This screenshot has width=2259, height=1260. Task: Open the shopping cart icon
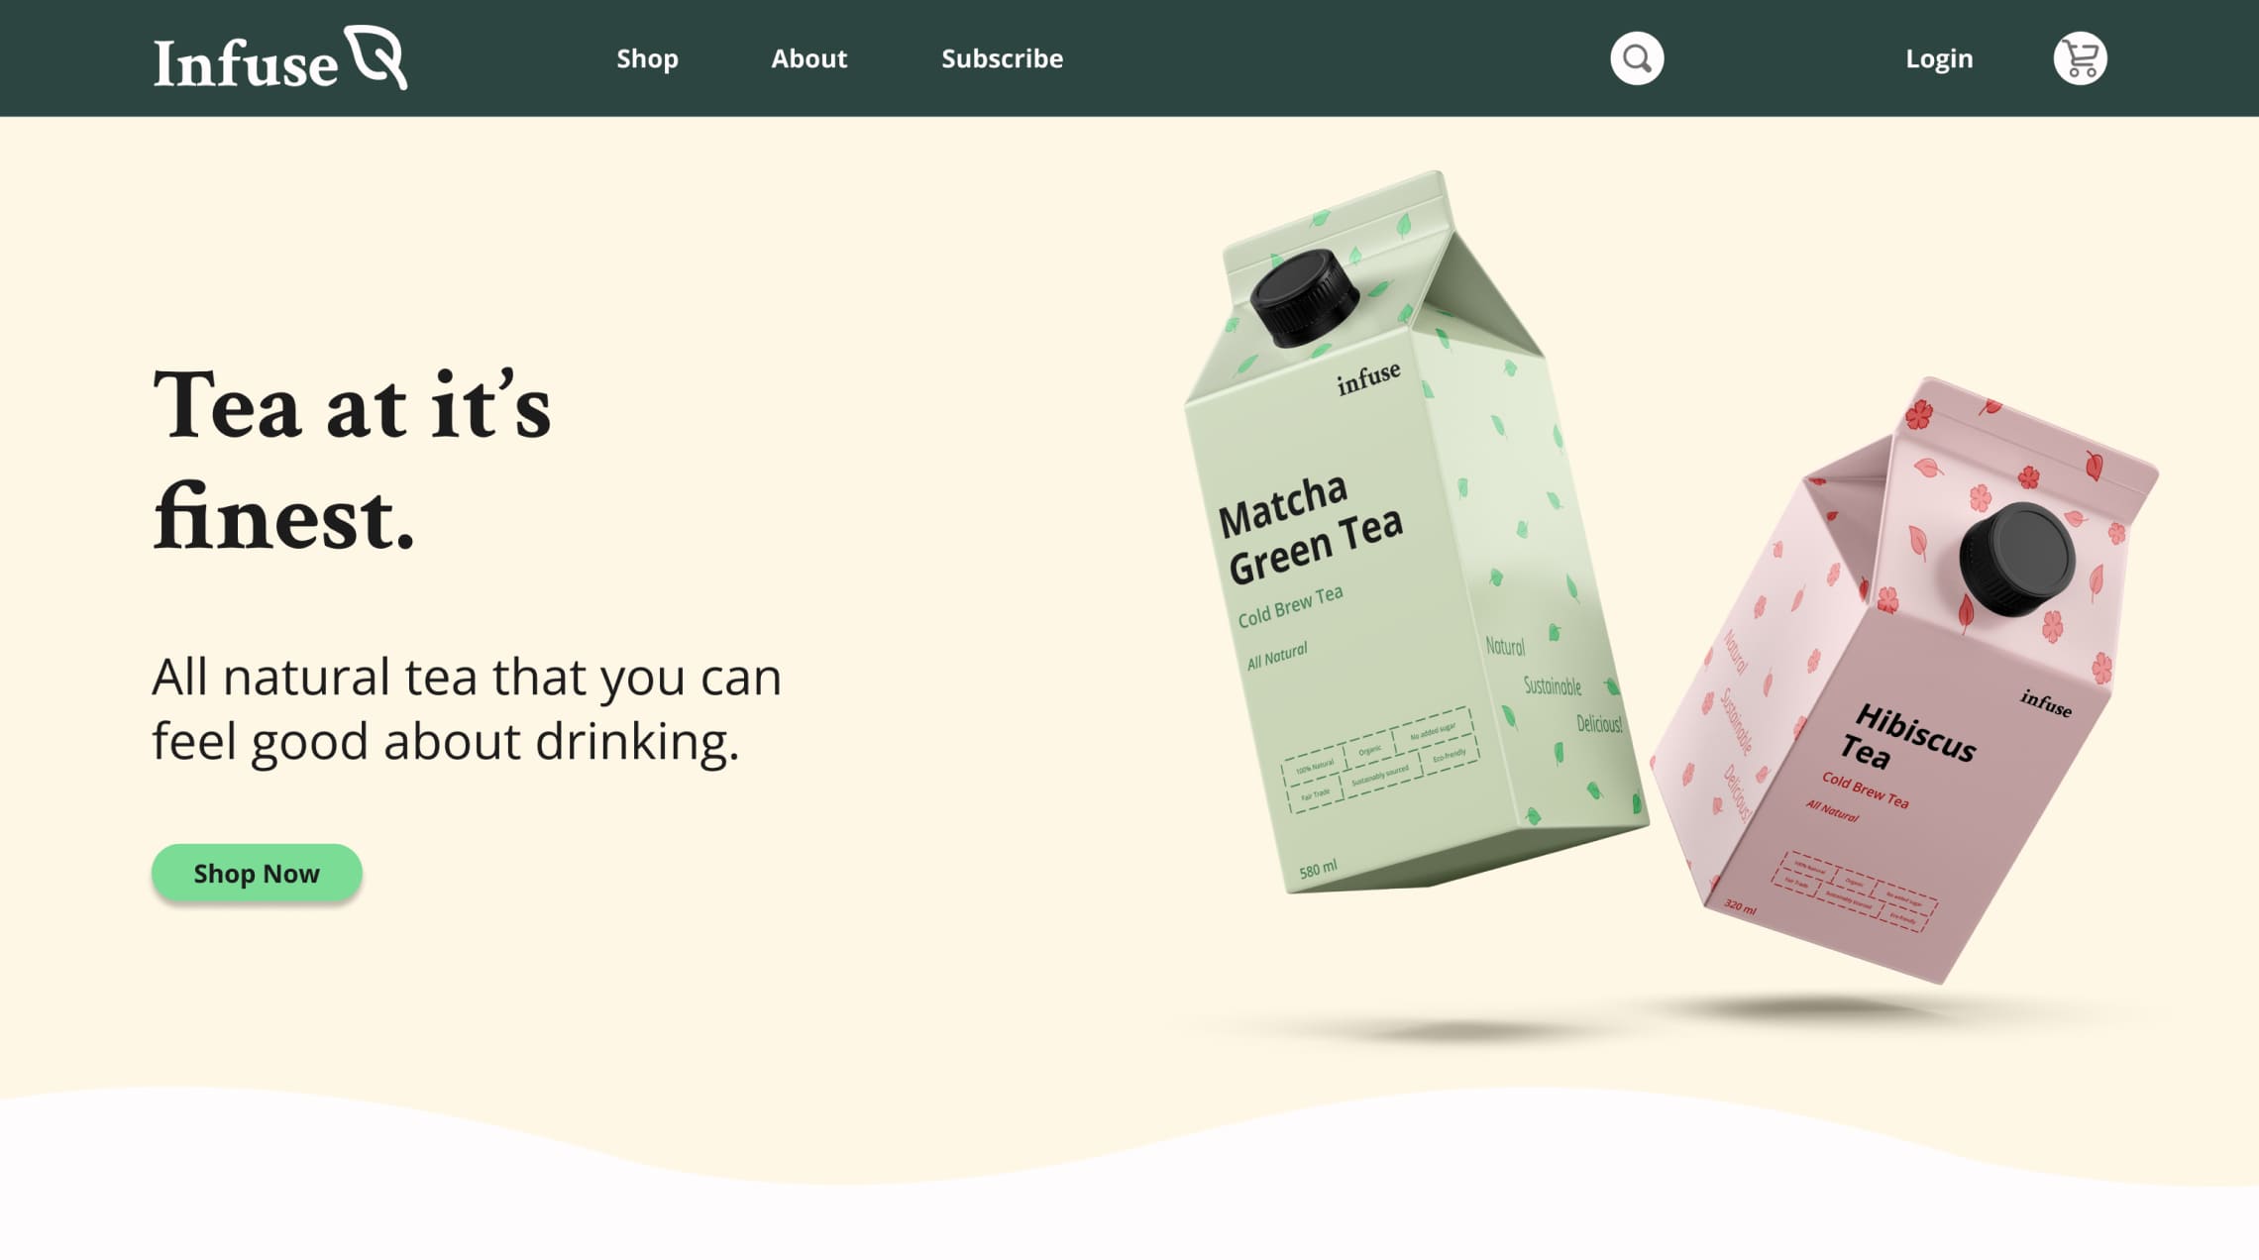[2080, 58]
